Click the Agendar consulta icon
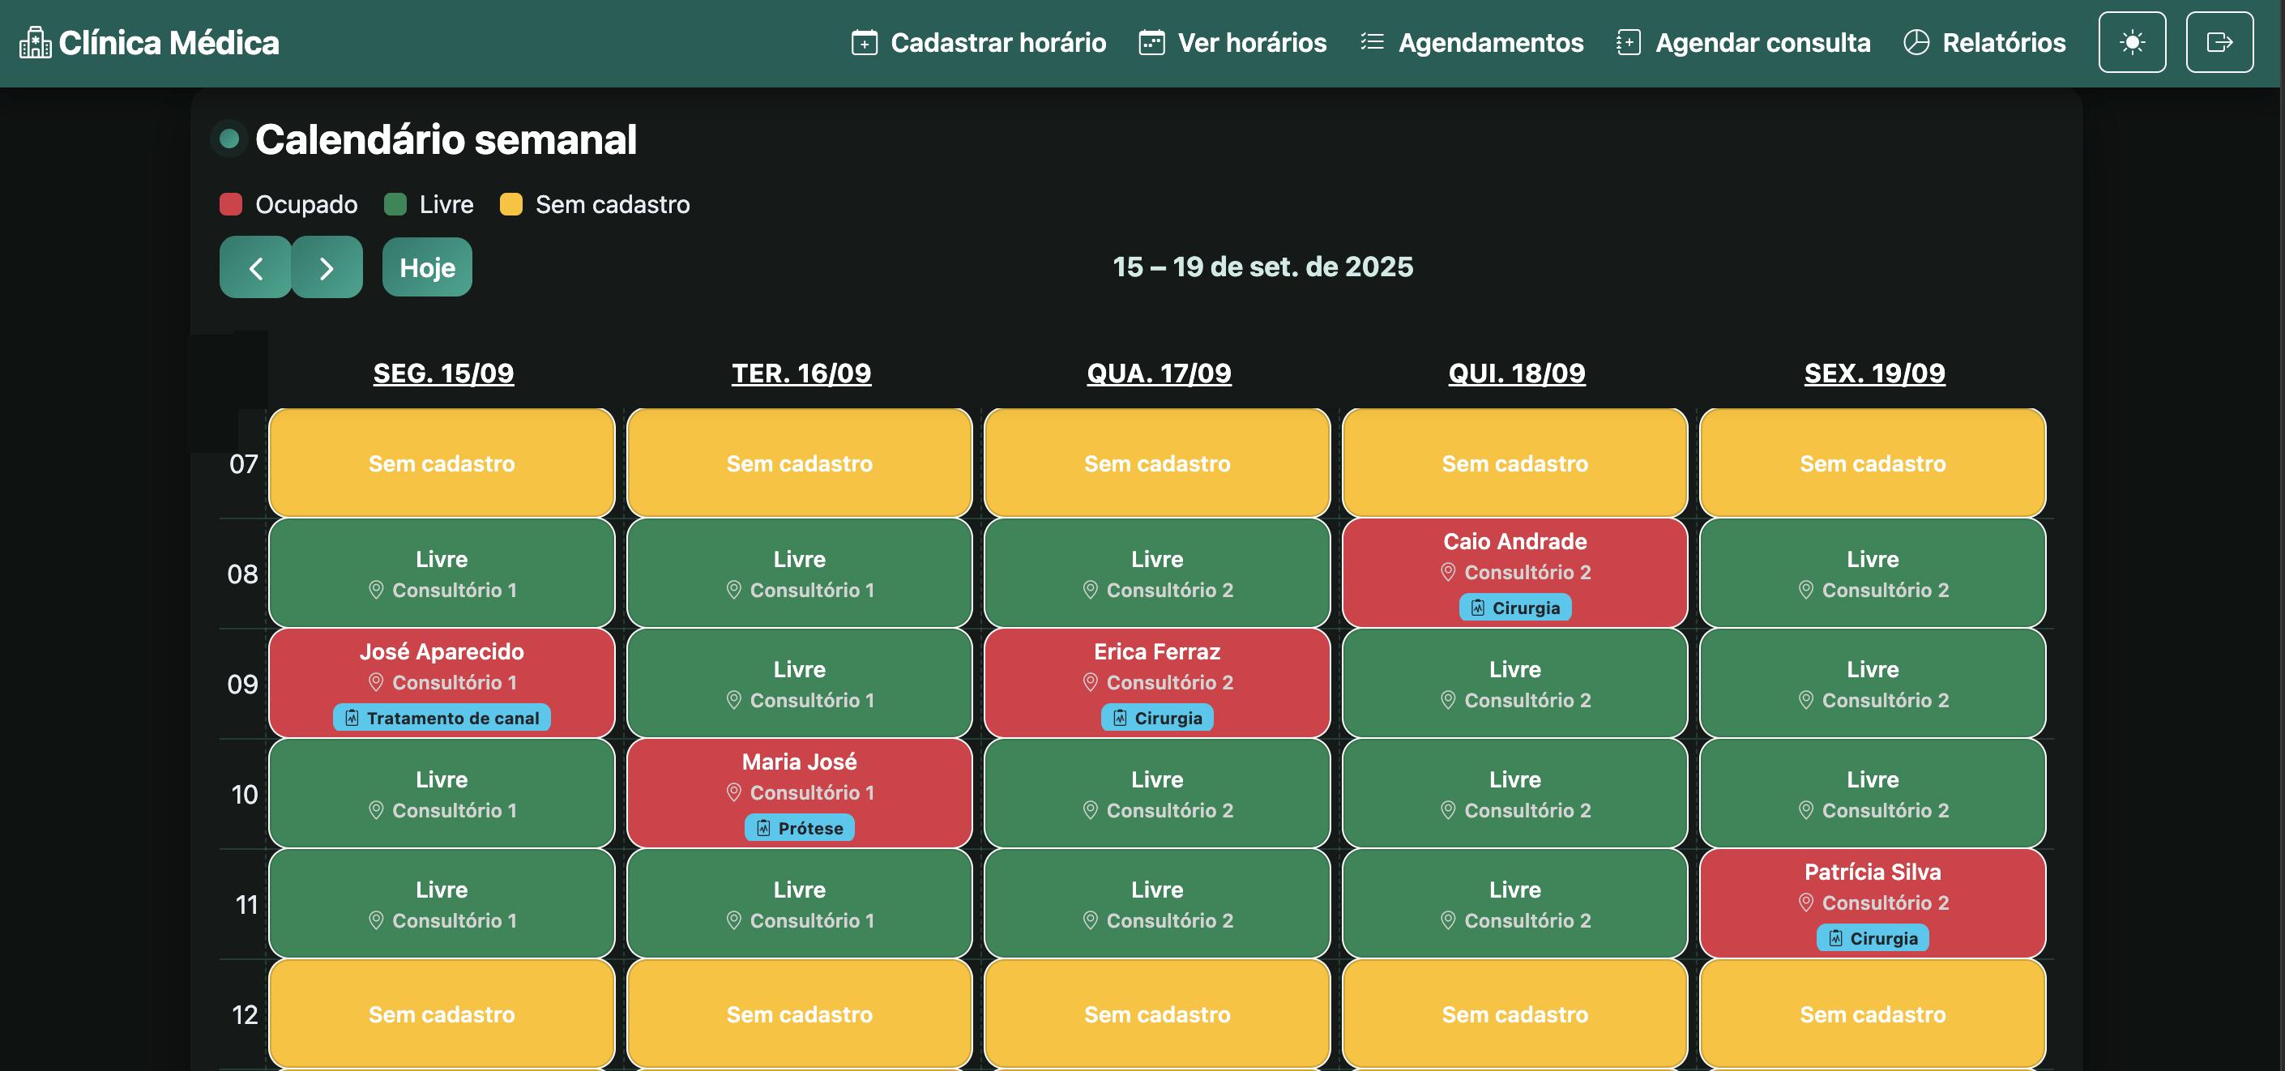Screen dimensions: 2285x1071 tap(1628, 41)
